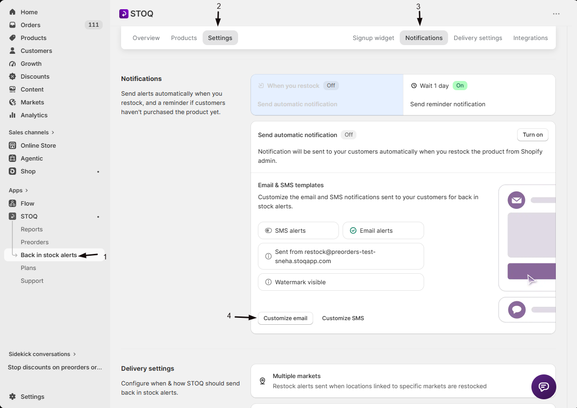Switch to the Overview tab

click(x=146, y=38)
